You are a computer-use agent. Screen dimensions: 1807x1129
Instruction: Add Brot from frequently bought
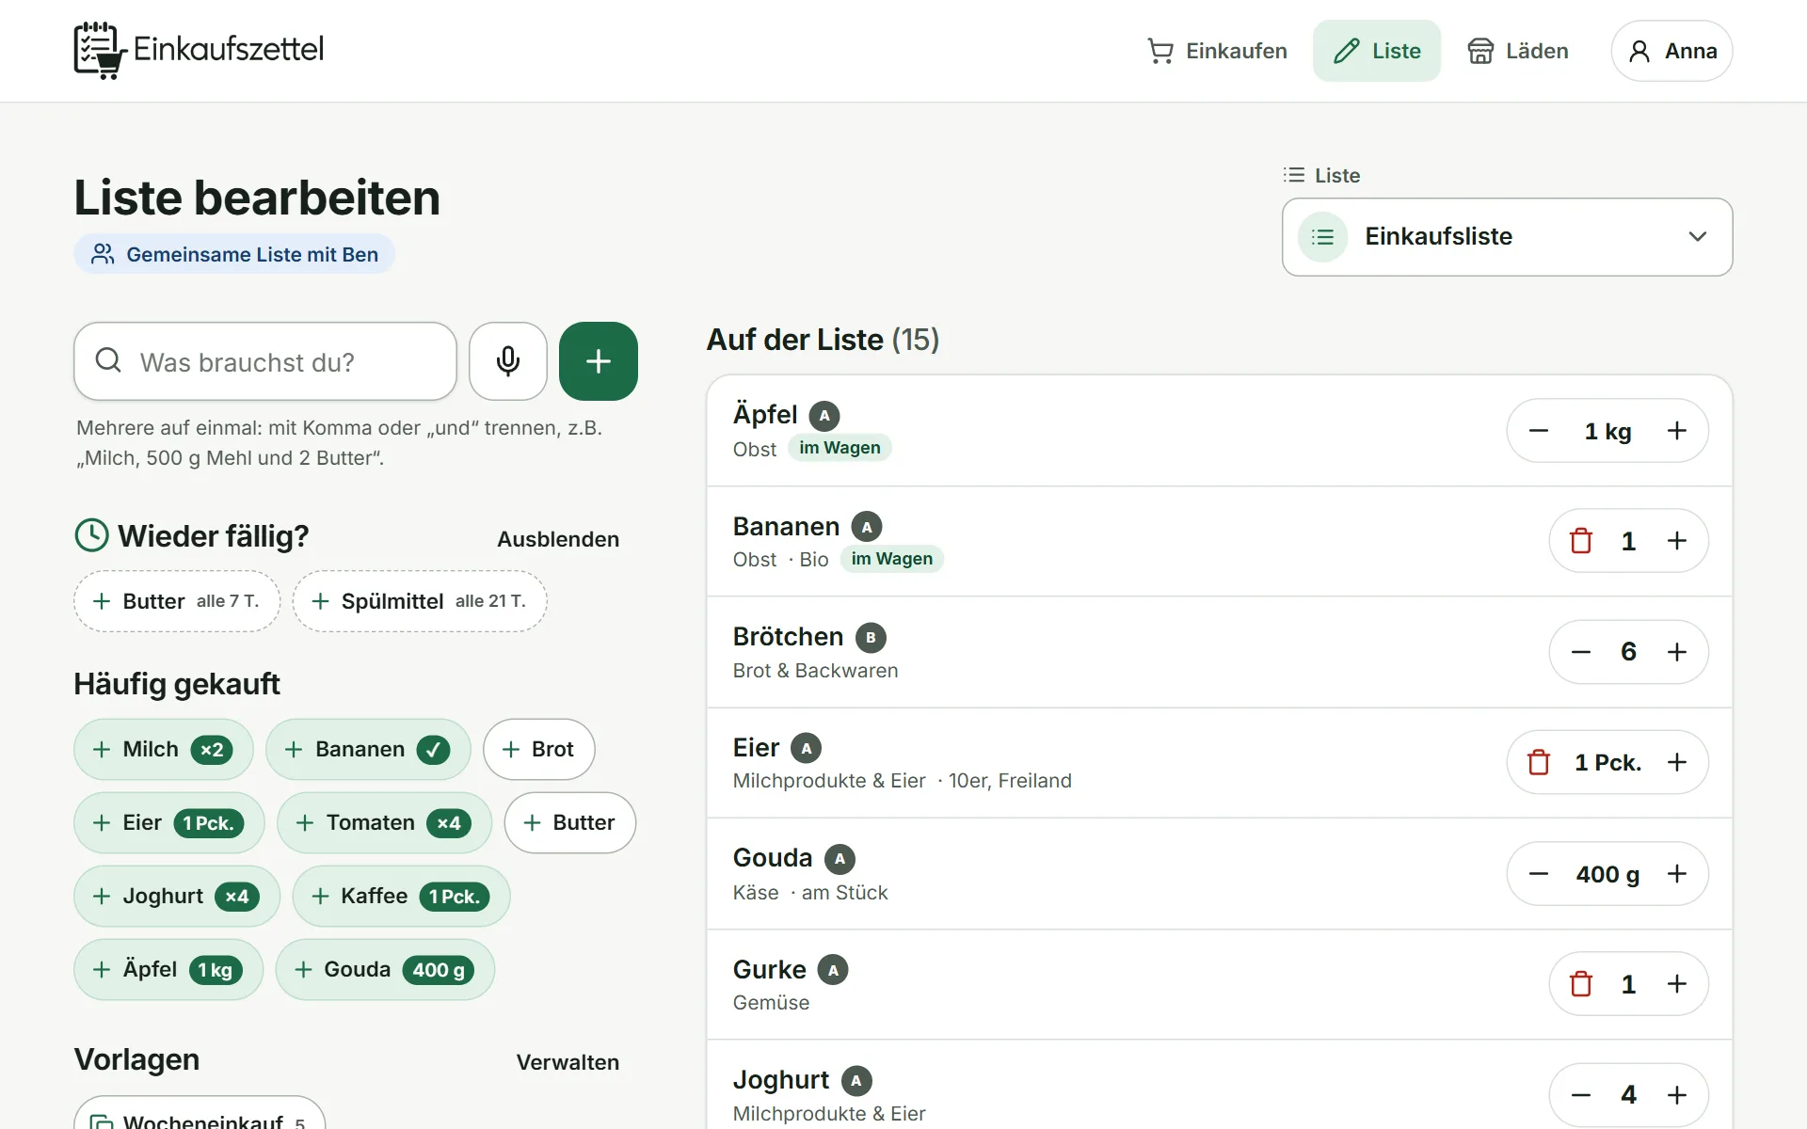pyautogui.click(x=539, y=749)
